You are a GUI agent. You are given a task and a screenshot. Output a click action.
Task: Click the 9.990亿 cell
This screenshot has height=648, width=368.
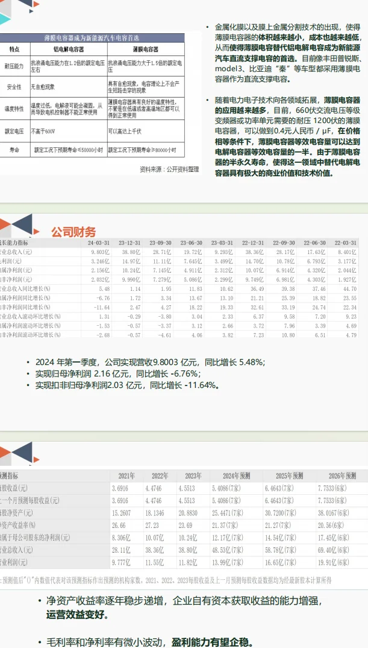(x=132, y=280)
